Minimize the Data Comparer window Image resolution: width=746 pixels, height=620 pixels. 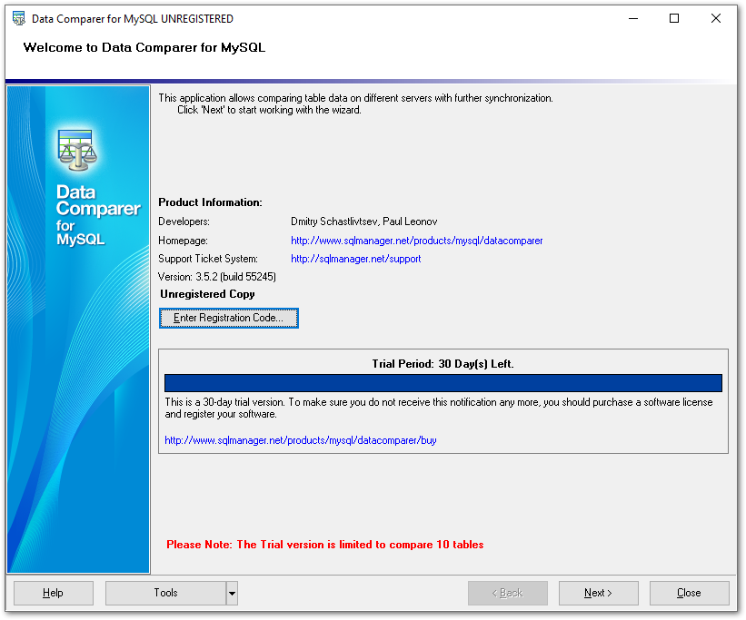633,18
